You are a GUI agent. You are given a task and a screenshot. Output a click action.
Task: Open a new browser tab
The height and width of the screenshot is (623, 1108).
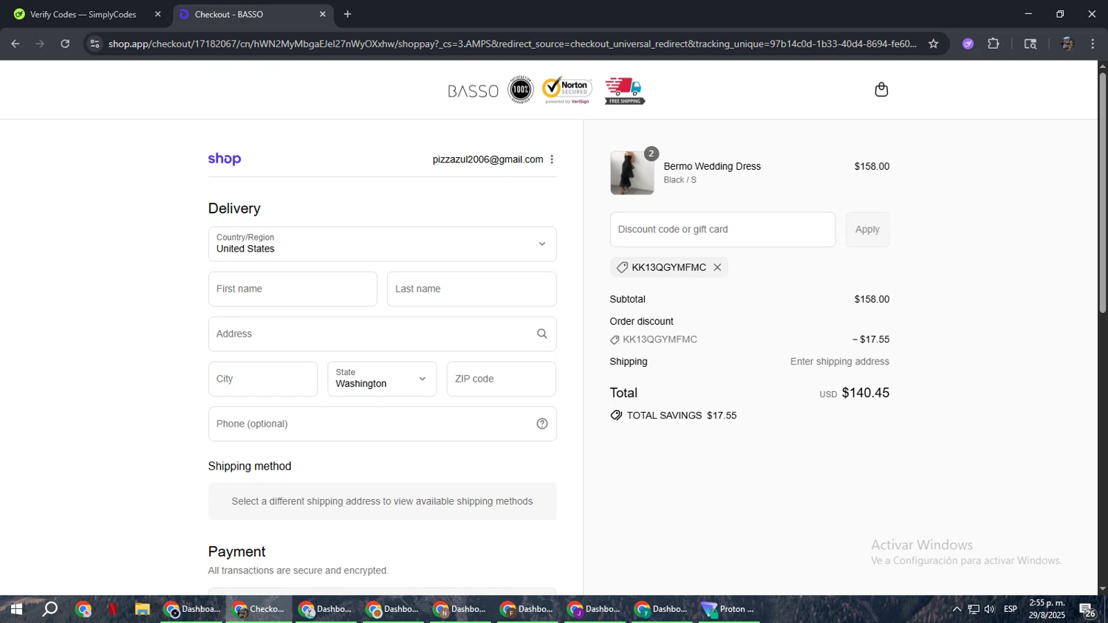348,14
